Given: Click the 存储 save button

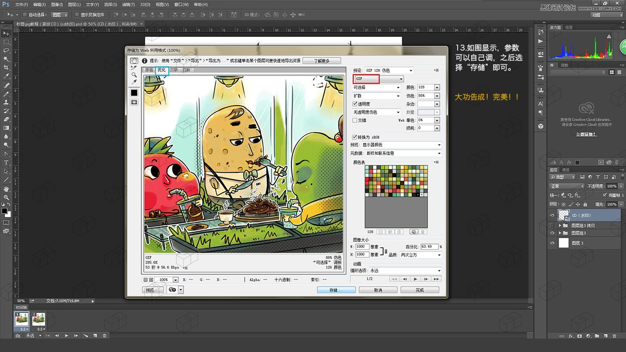Looking at the screenshot, I should click(336, 290).
